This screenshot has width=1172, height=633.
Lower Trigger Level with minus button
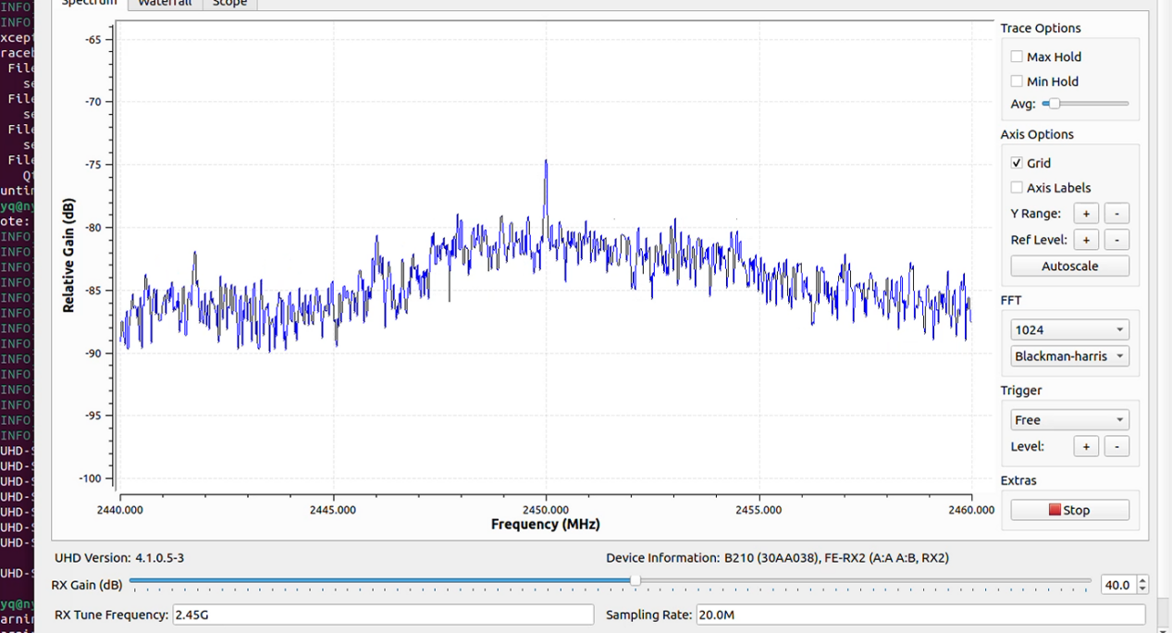[x=1116, y=446]
